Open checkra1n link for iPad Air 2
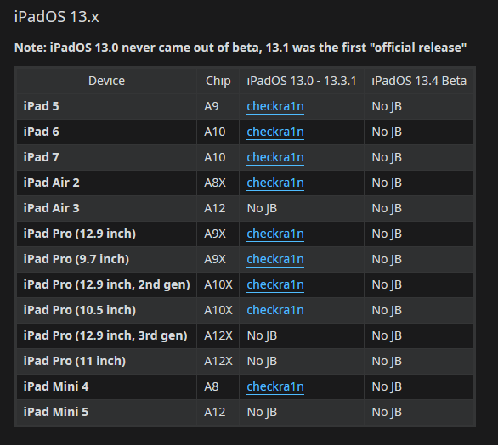Image resolution: width=498 pixels, height=445 pixels. point(275,183)
